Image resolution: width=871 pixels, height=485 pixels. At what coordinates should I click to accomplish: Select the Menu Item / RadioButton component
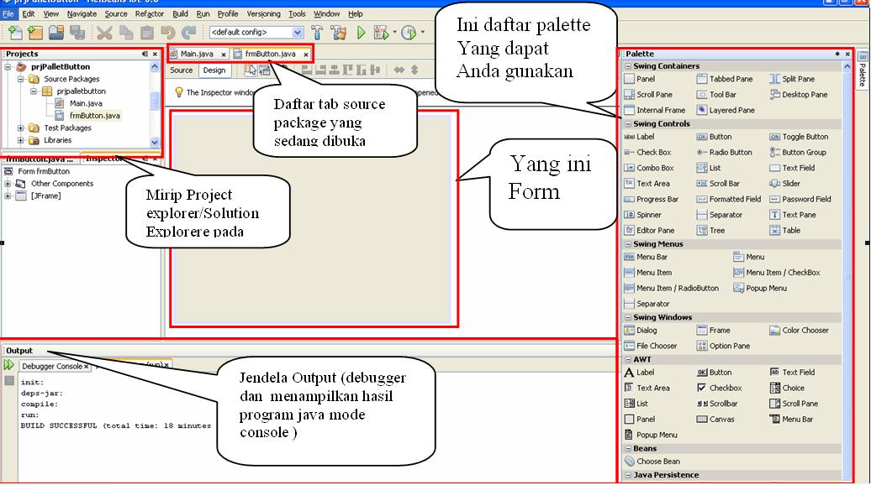click(x=672, y=288)
